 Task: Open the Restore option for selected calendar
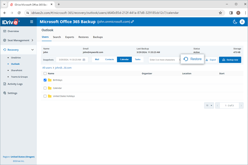192,59
